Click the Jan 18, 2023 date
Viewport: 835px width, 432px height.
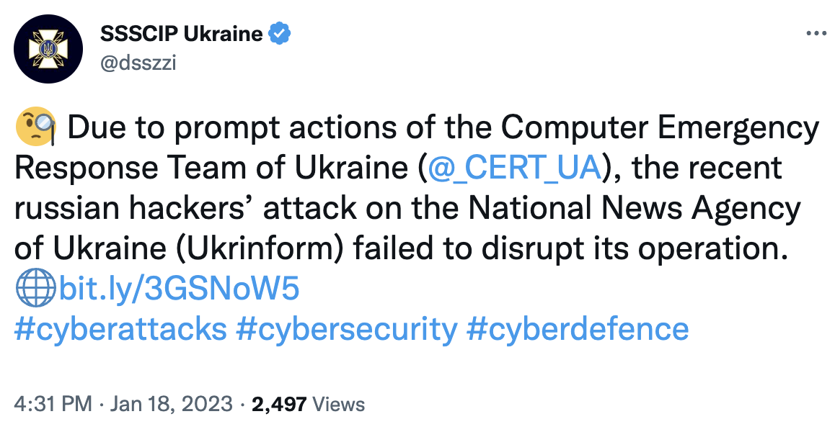point(172,404)
